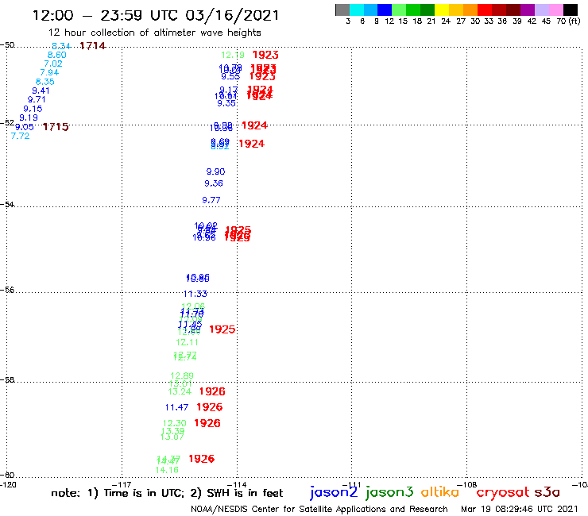The image size is (588, 516).
Task: Click the lavender swatch in the color scale
Action: pyautogui.click(x=541, y=10)
